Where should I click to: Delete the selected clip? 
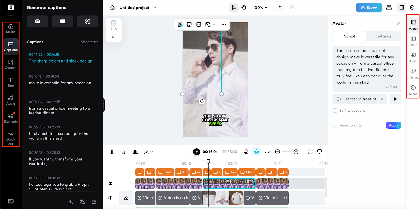123,152
